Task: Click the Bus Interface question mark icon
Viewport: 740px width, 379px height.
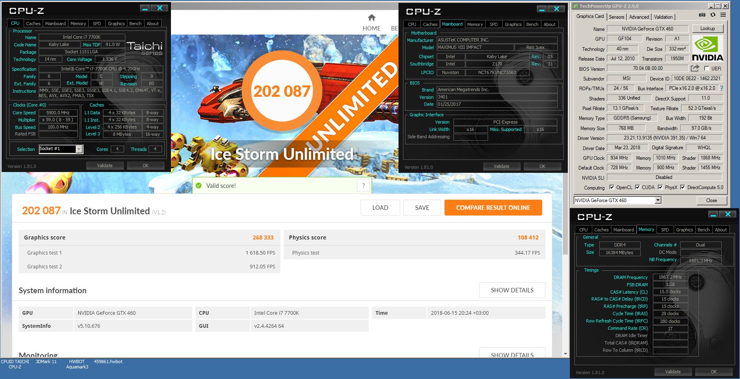Action: [x=722, y=88]
